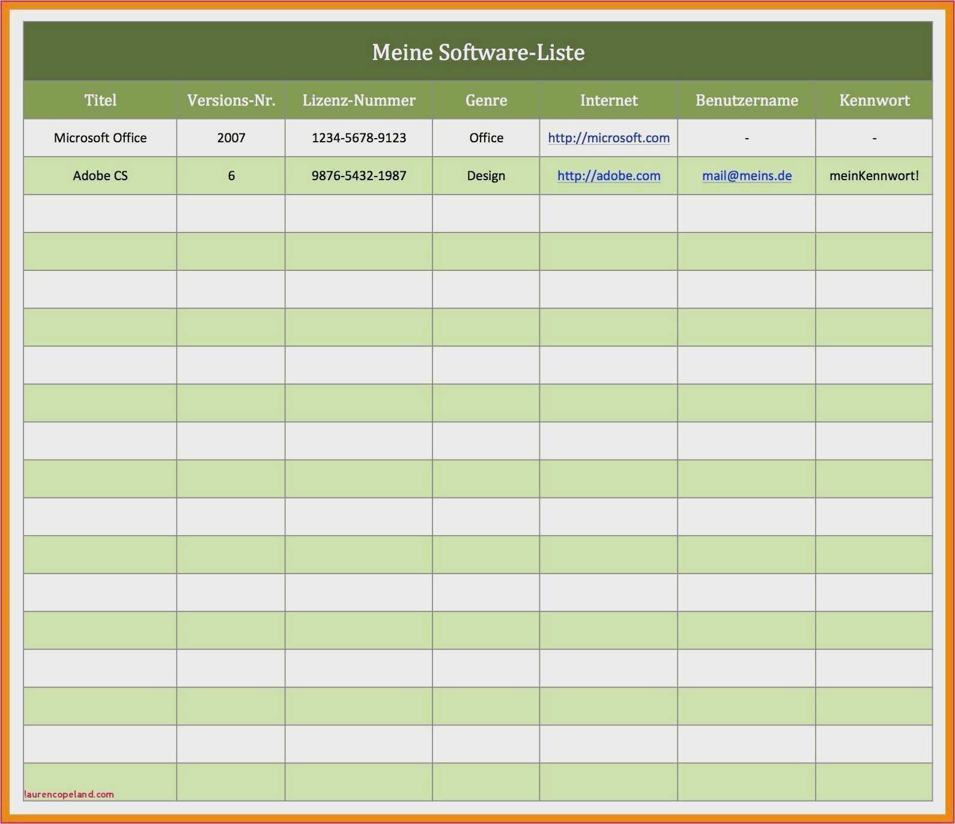Select the Titel column header
Screen dimensions: 955x824
pos(100,100)
